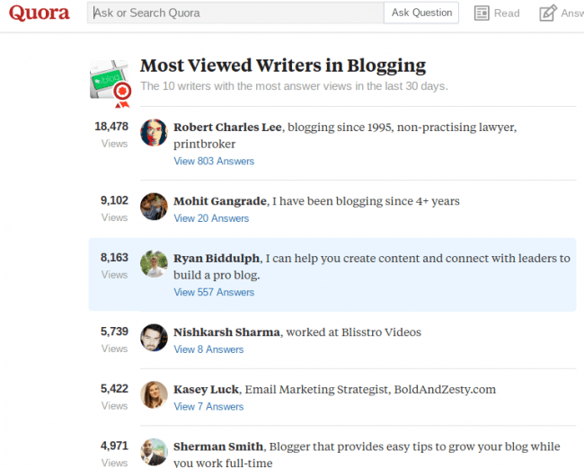Open View 20 Answers link
This screenshot has height=468, width=584.
pos(211,218)
